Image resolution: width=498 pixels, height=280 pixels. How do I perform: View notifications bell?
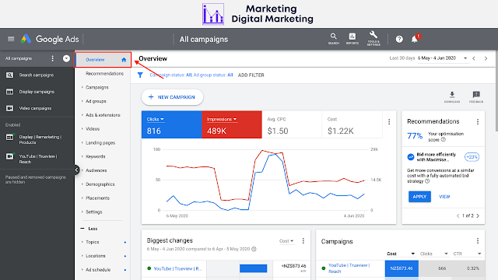415,39
